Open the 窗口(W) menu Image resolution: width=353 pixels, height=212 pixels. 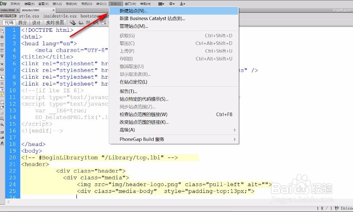131,4
